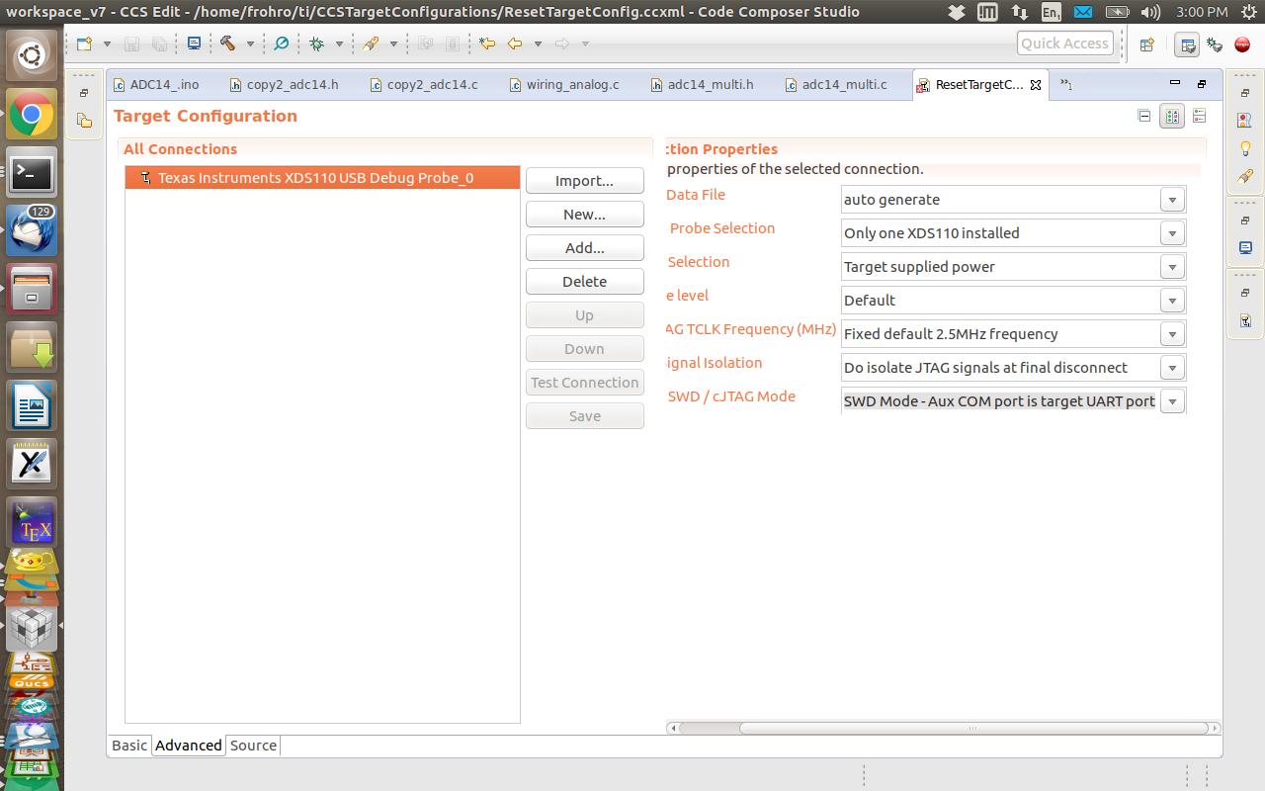The image size is (1265, 791).
Task: Click the magnifier search toolbar icon
Action: point(282,44)
